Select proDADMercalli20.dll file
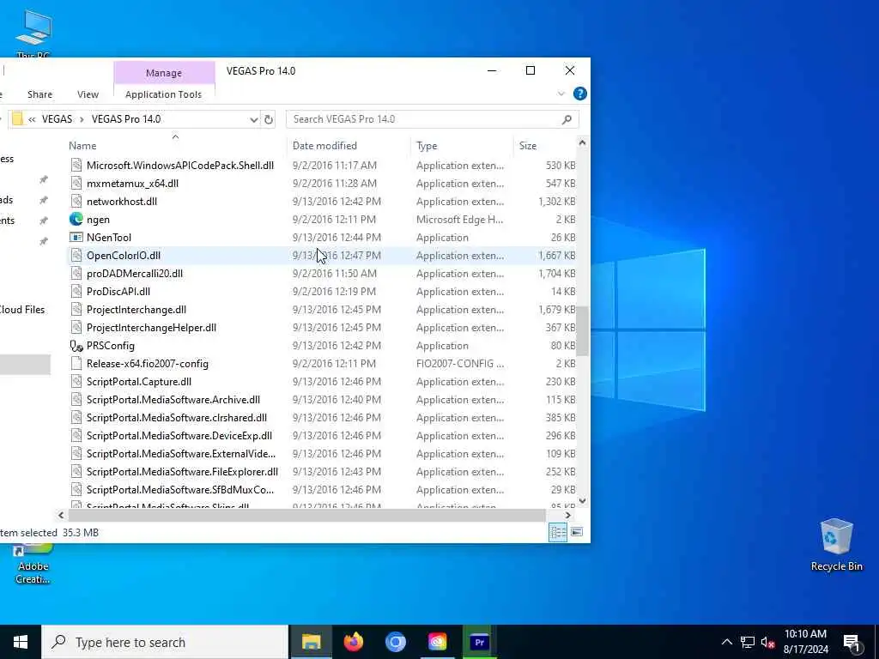This screenshot has height=659, width=879. pos(135,274)
